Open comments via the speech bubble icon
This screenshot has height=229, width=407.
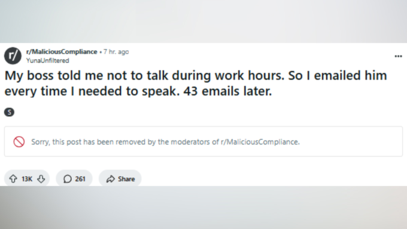click(x=68, y=179)
